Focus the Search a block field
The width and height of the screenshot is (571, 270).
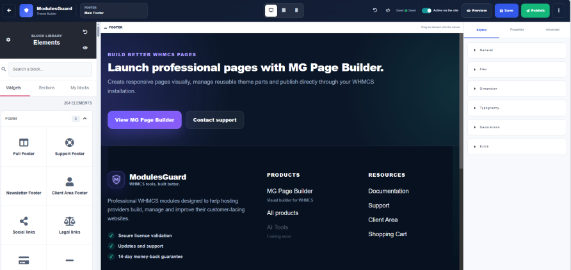point(51,70)
